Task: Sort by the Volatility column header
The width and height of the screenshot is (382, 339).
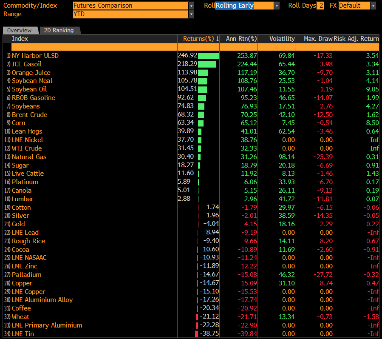Action: point(282,39)
